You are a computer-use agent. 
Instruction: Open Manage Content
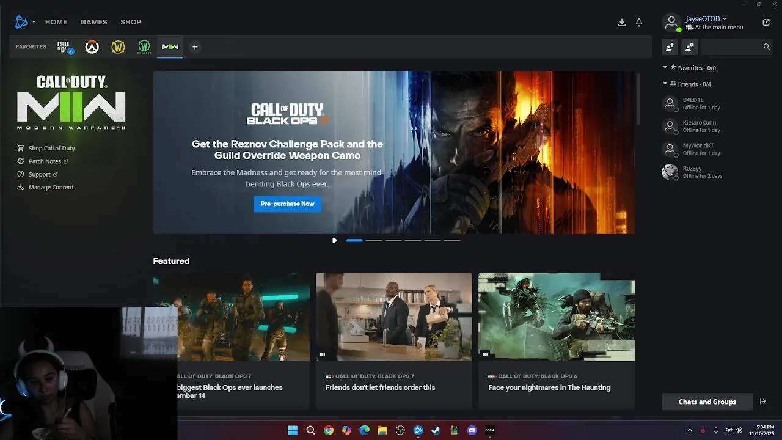[46, 187]
